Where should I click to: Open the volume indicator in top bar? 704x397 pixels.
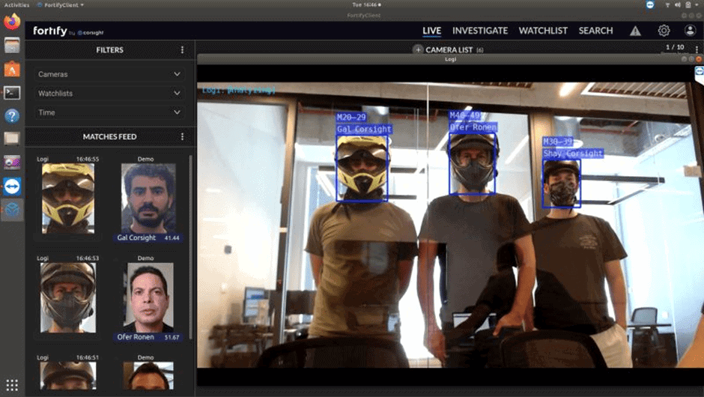pyautogui.click(x=678, y=5)
